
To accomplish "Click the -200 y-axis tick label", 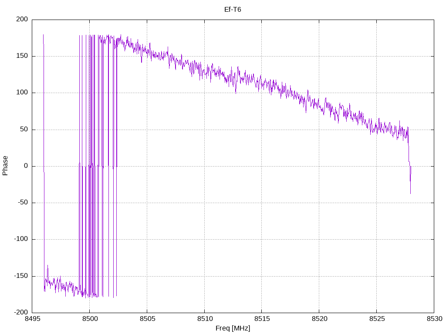I will (21, 312).
